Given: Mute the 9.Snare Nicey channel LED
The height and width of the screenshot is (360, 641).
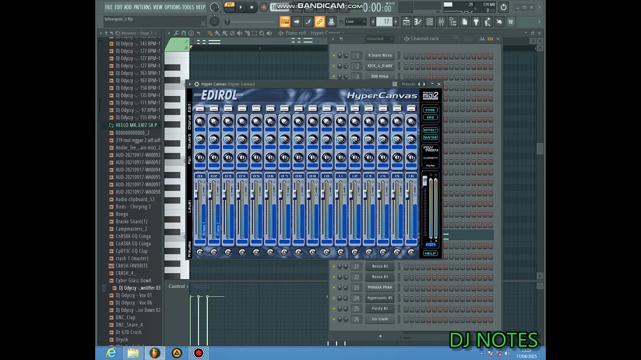Looking at the screenshot, I should pos(334,55).
